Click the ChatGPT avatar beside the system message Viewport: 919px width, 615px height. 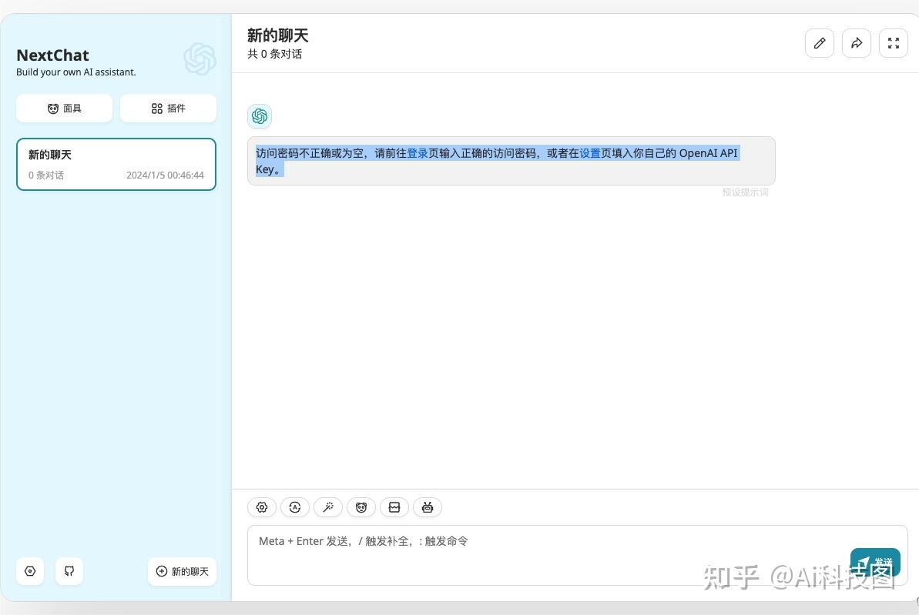[x=260, y=116]
